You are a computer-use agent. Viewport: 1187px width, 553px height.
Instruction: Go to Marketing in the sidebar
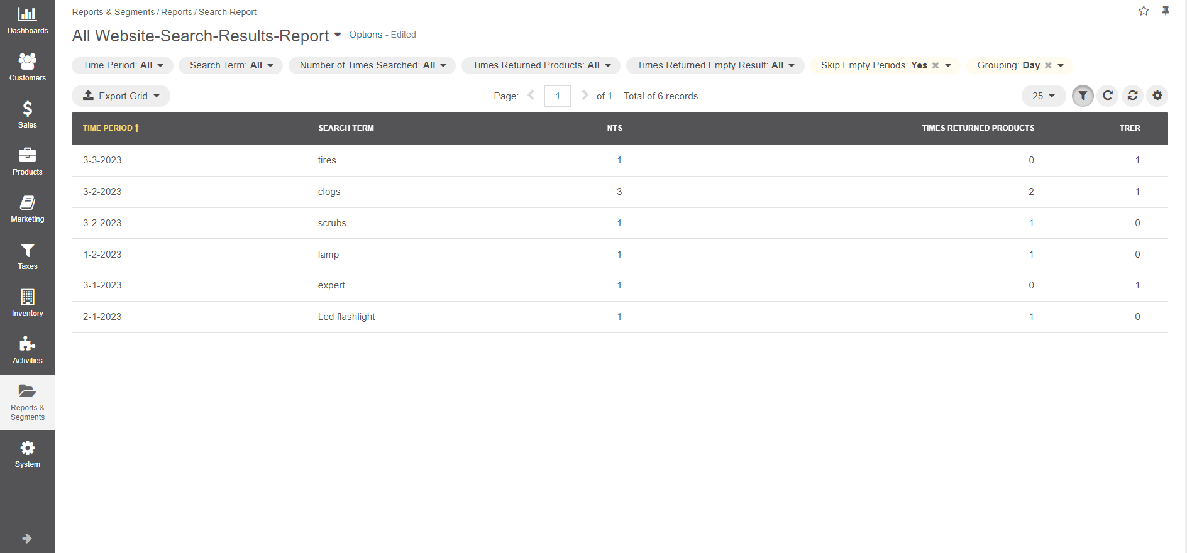click(x=28, y=209)
